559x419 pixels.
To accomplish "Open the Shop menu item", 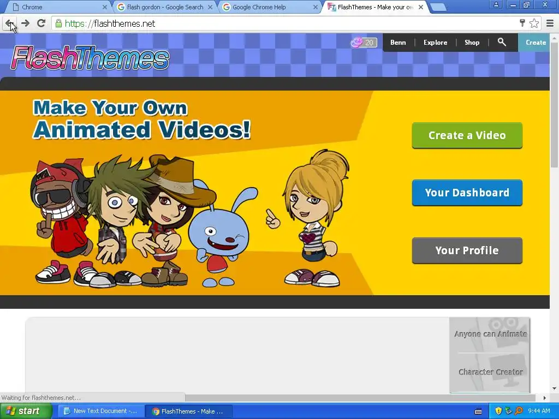I will click(472, 43).
